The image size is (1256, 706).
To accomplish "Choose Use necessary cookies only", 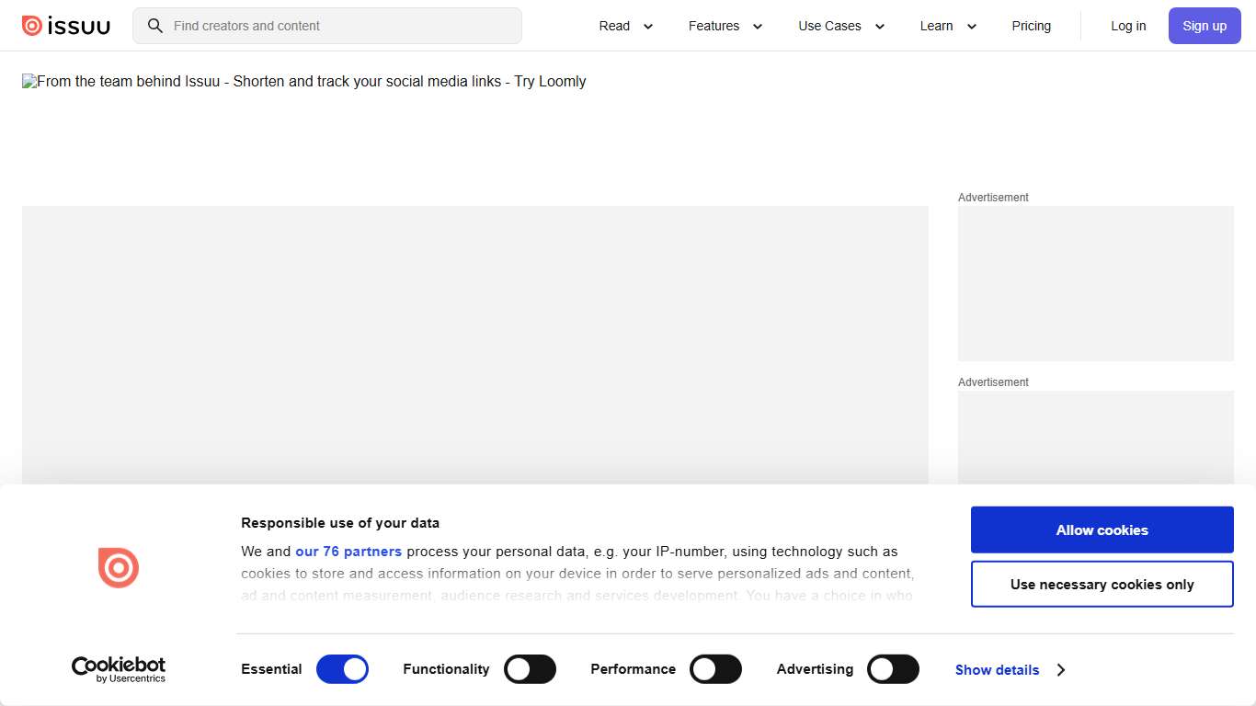I will tap(1102, 585).
